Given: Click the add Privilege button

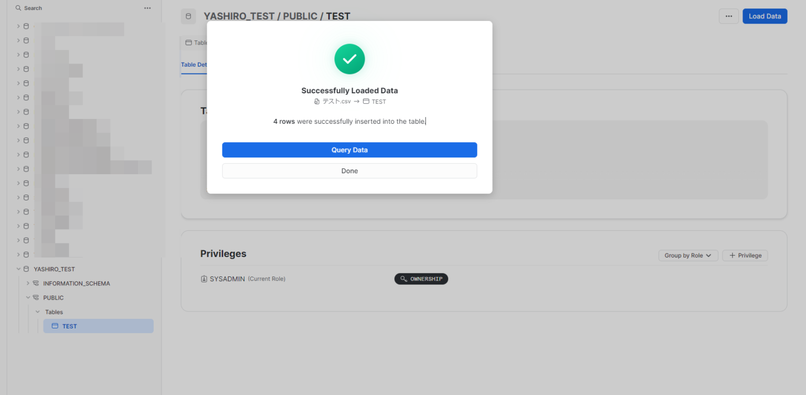Looking at the screenshot, I should click(745, 255).
